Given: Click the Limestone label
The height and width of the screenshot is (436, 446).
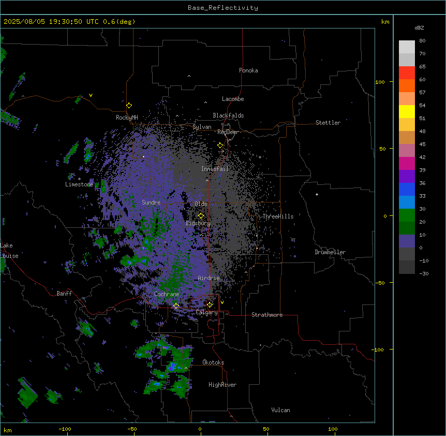Looking at the screenshot, I should point(79,184).
